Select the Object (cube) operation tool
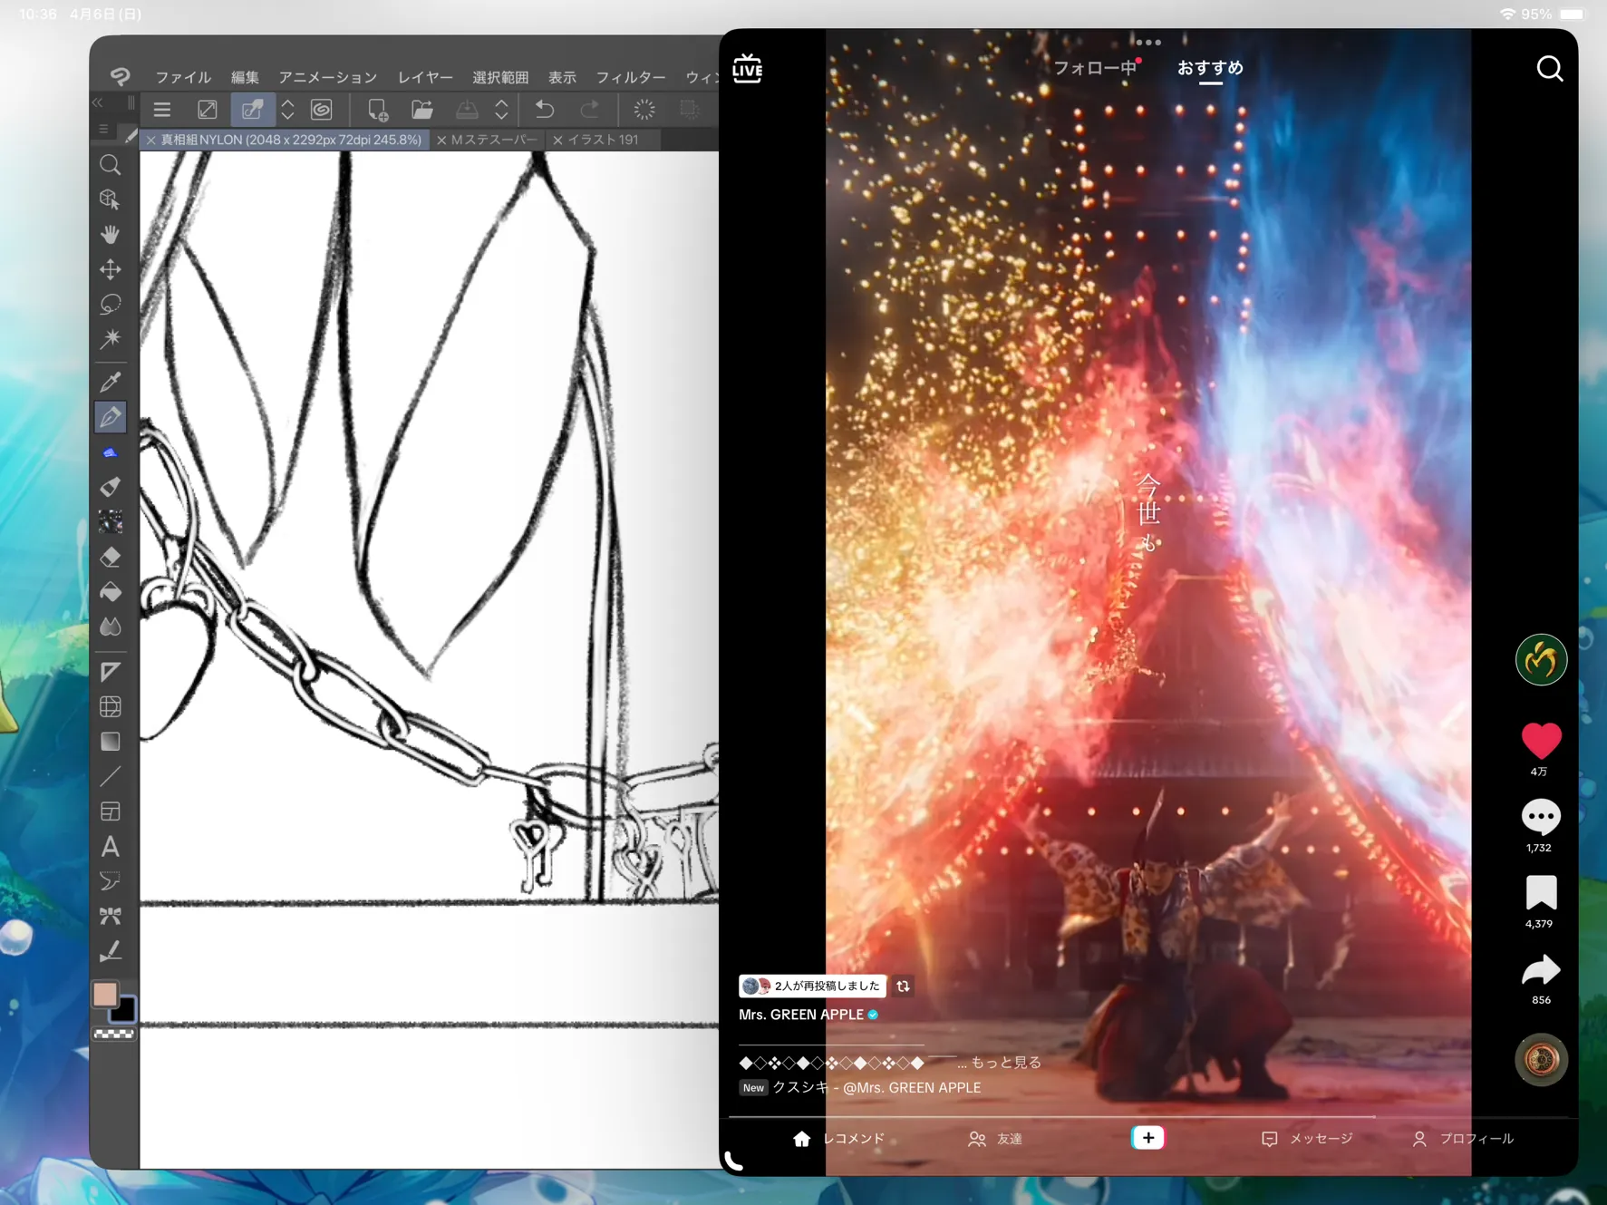The width and height of the screenshot is (1607, 1205). pyautogui.click(x=111, y=199)
